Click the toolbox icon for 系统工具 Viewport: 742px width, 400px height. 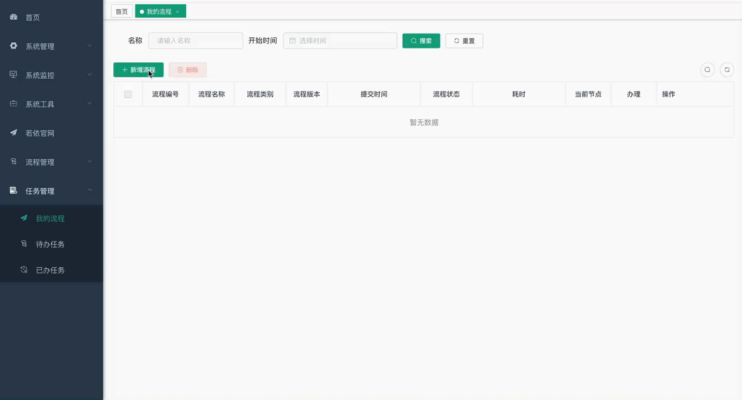(x=14, y=104)
